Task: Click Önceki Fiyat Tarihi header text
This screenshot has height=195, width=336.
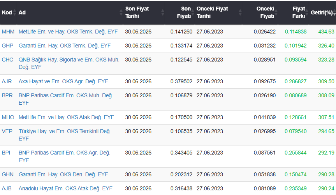Action: point(212,12)
